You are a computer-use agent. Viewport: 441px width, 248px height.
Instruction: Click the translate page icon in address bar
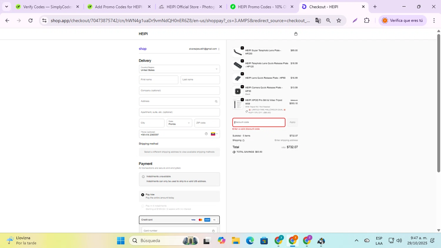pyautogui.click(x=318, y=20)
